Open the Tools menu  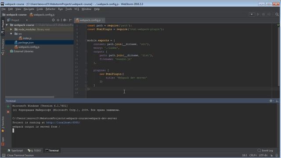(x=68, y=9)
